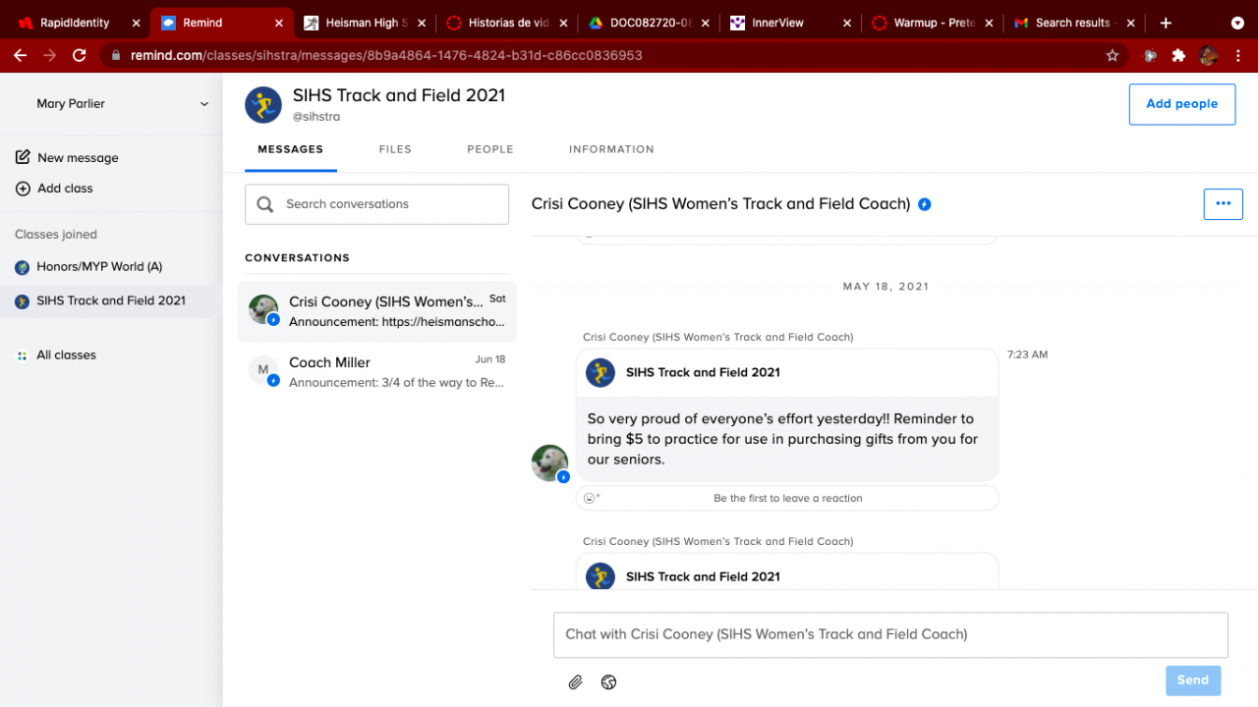The width and height of the screenshot is (1258, 707).
Task: Reload the Remind page
Action: tap(80, 56)
